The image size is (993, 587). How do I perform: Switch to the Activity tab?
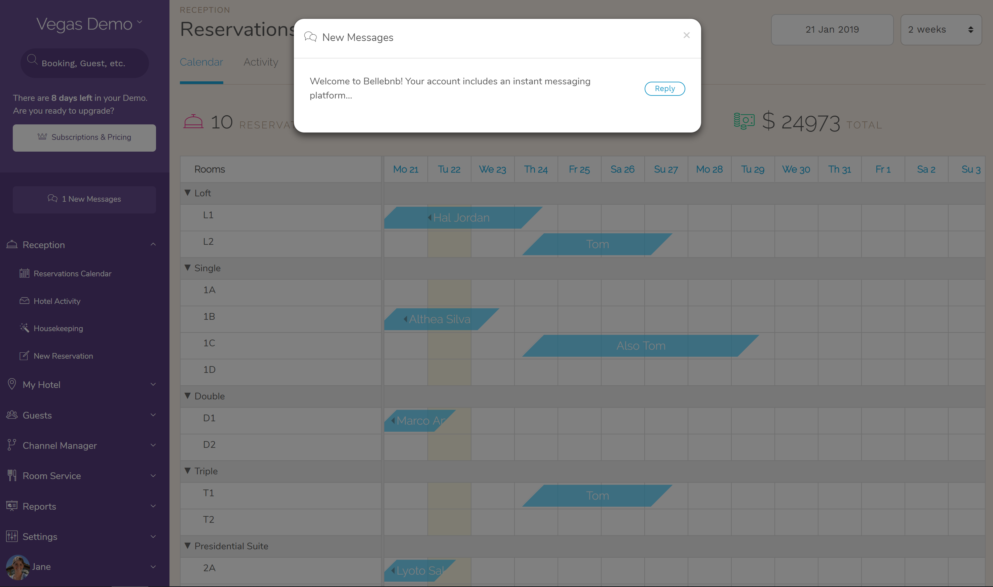(x=261, y=62)
